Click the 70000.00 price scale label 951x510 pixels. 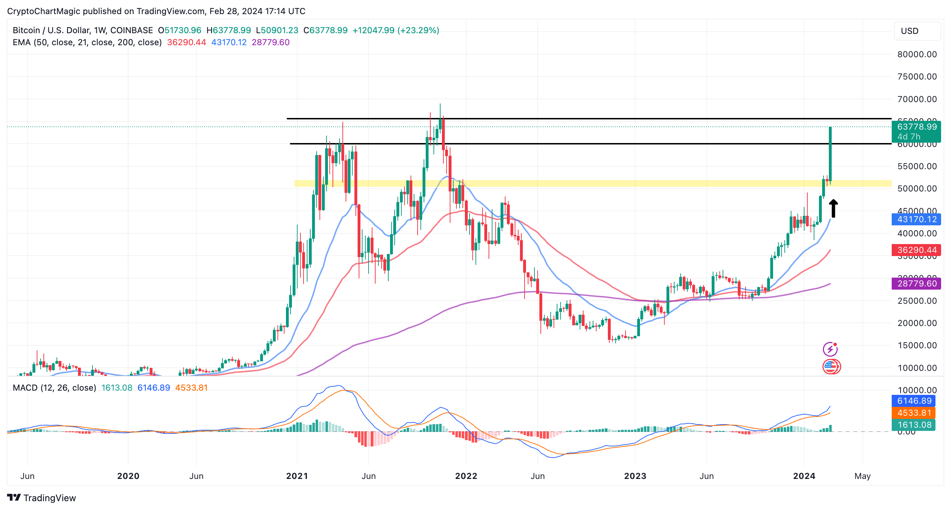917,99
